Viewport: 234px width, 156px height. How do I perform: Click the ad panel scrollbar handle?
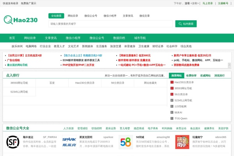(229, 65)
